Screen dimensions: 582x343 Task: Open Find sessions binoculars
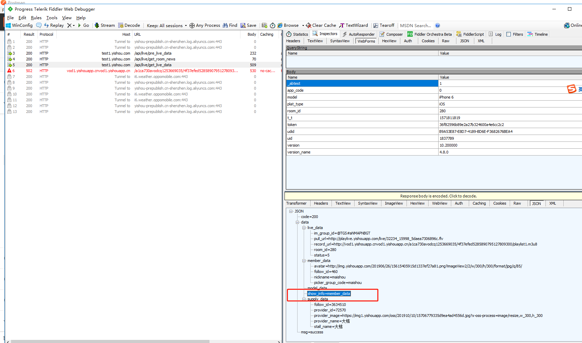[230, 25]
